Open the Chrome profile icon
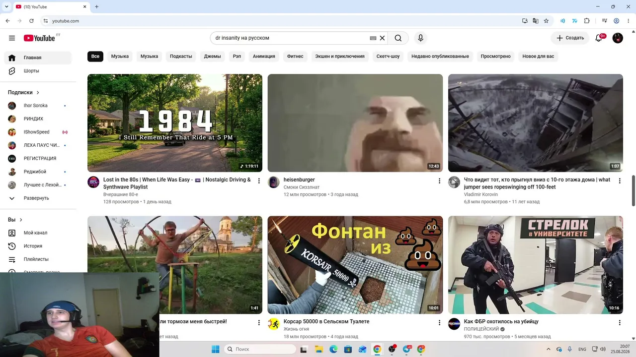 point(617,21)
